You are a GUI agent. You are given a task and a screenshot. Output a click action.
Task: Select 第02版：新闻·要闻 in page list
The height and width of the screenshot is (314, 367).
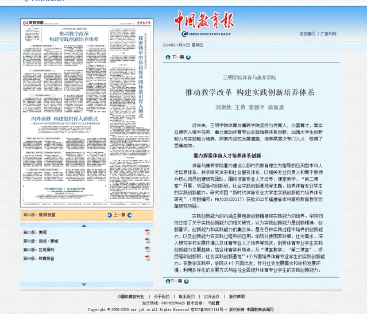point(41,241)
